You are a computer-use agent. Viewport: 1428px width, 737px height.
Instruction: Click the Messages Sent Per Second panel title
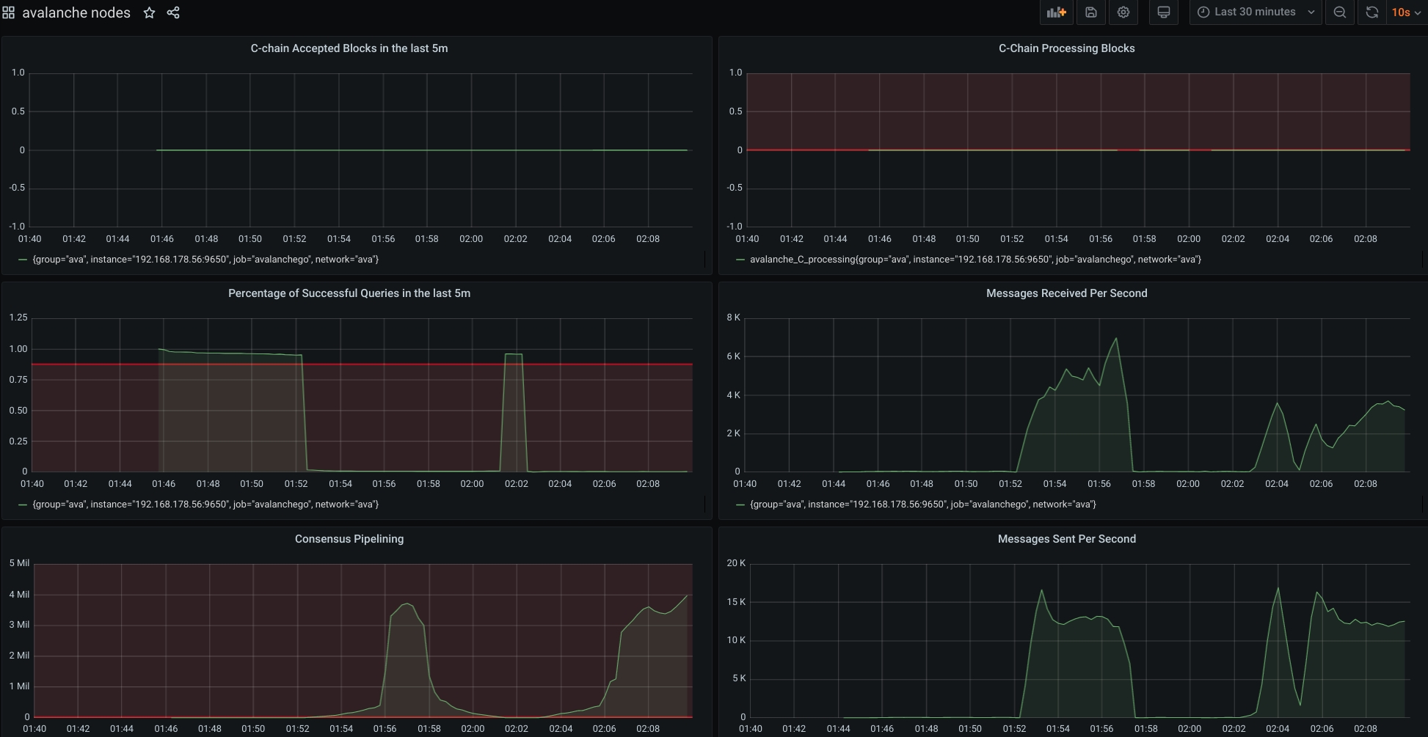click(1066, 539)
